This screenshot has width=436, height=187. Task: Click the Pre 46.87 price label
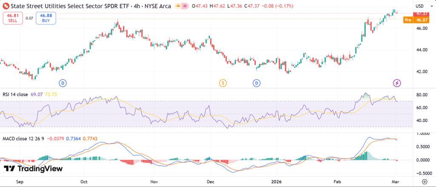pos(417,20)
